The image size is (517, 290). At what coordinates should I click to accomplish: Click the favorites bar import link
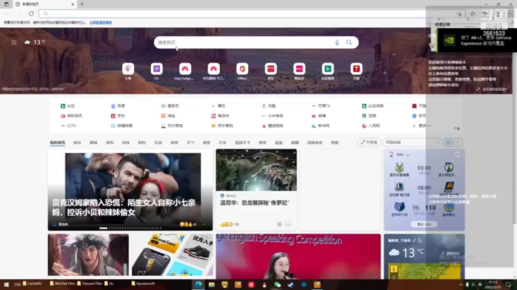101,23
